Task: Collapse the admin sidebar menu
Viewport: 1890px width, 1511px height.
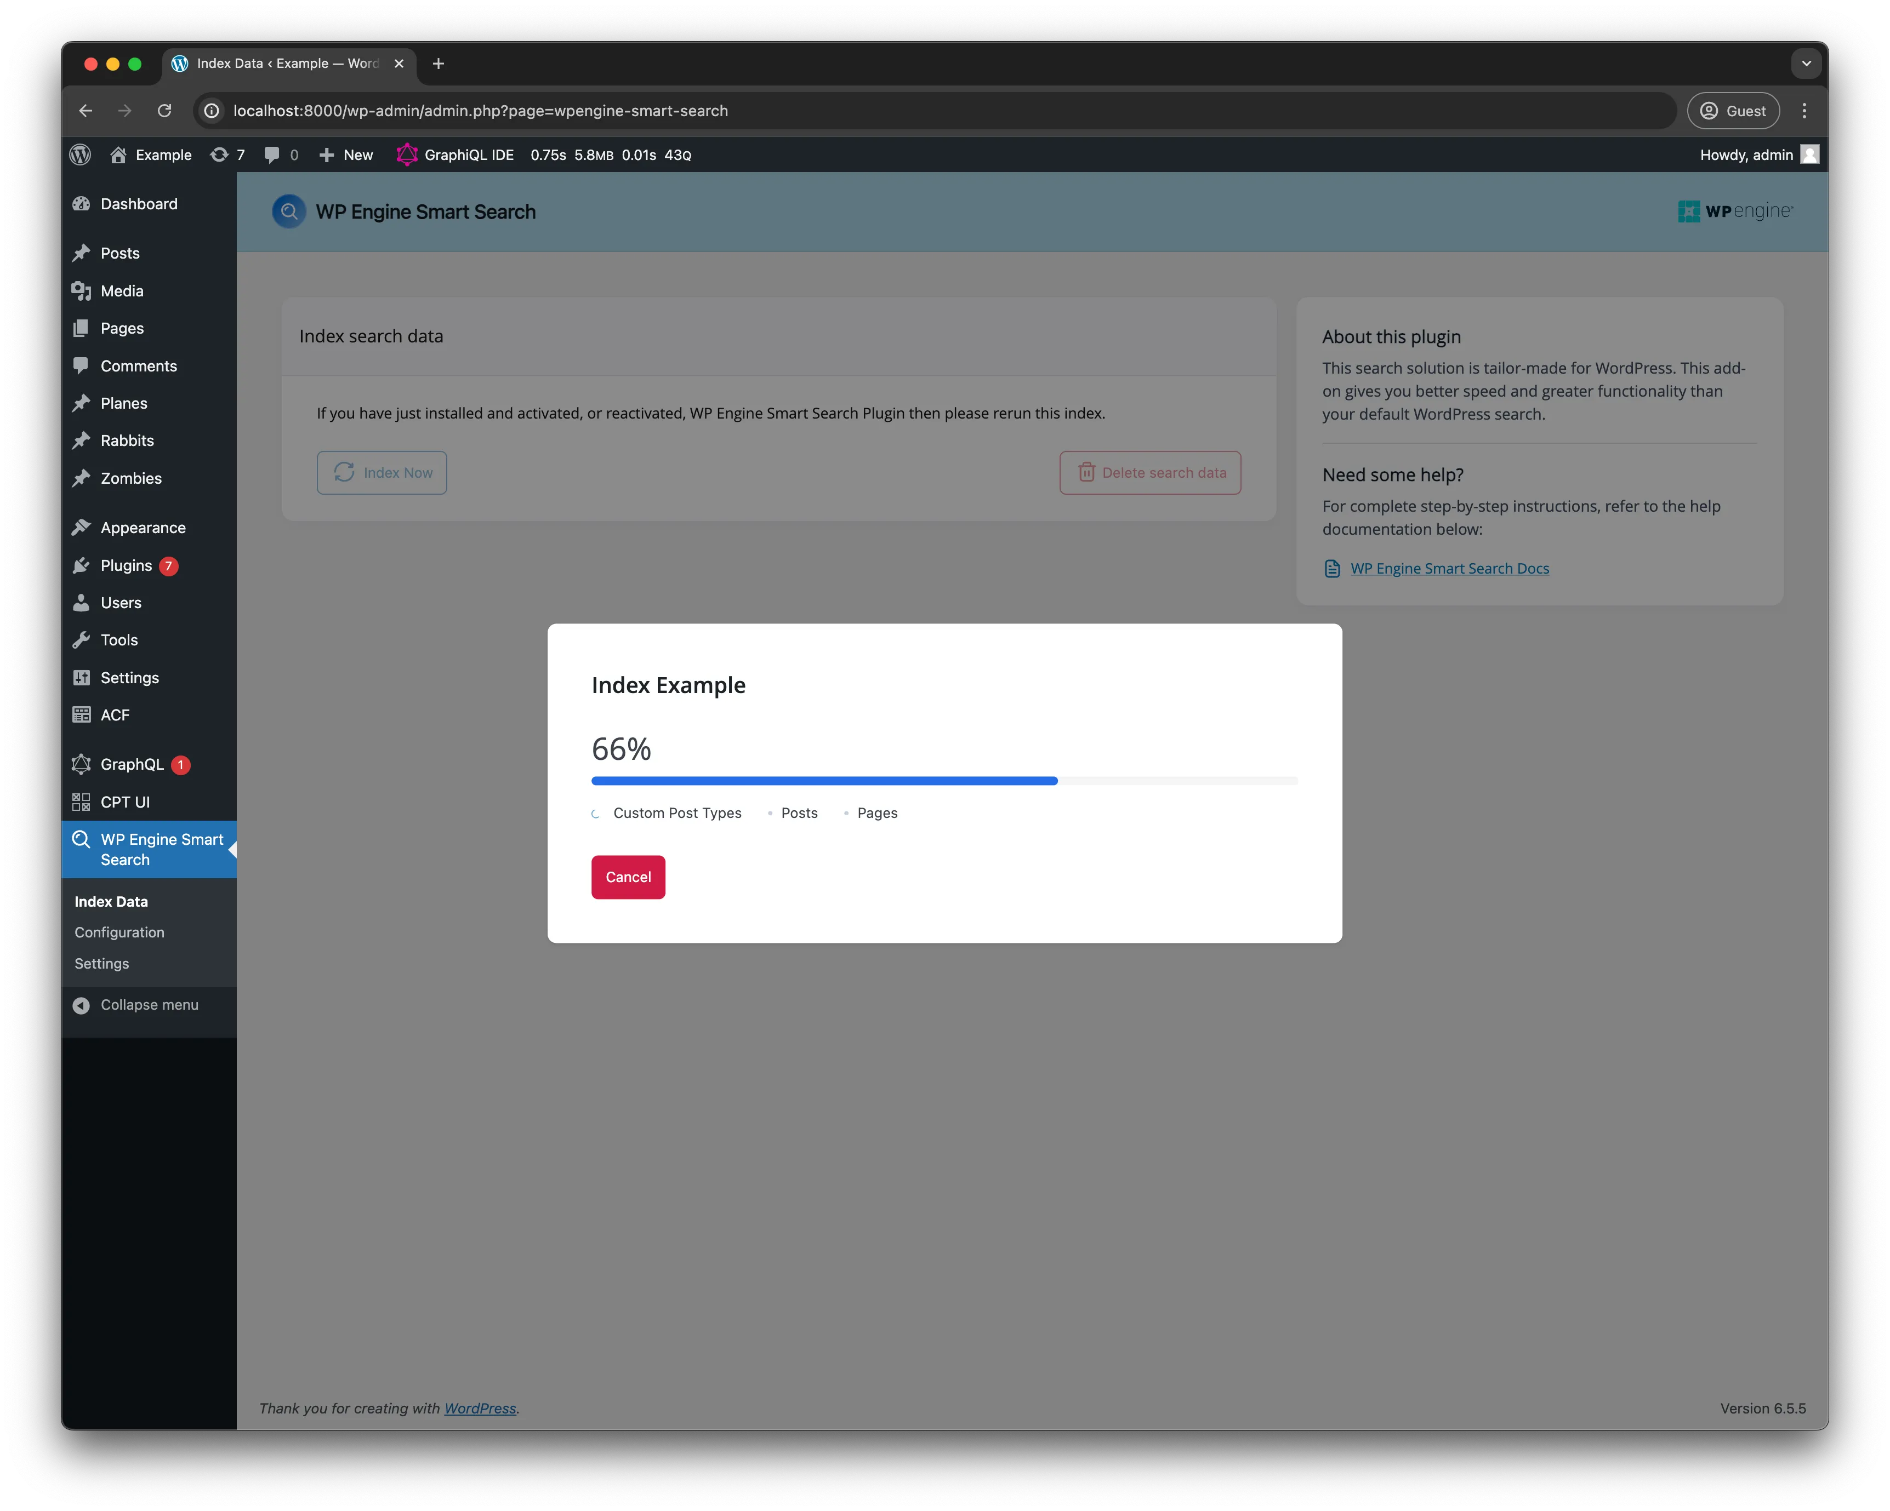Action: coord(149,1005)
